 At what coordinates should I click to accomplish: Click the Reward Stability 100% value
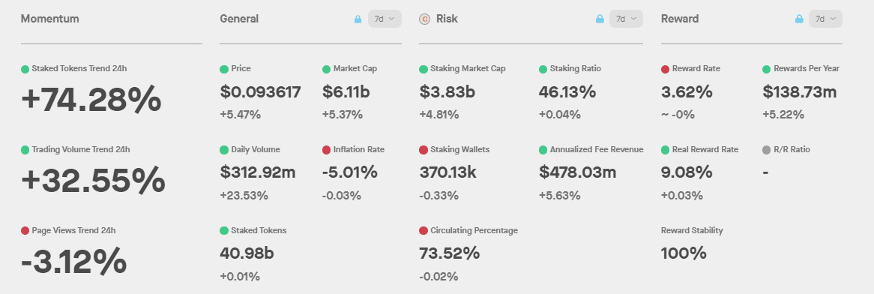tap(684, 253)
